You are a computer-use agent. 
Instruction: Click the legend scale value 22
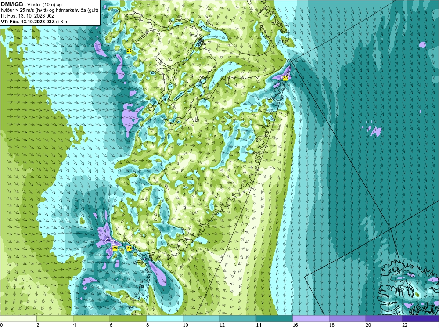pyautogui.click(x=405, y=325)
